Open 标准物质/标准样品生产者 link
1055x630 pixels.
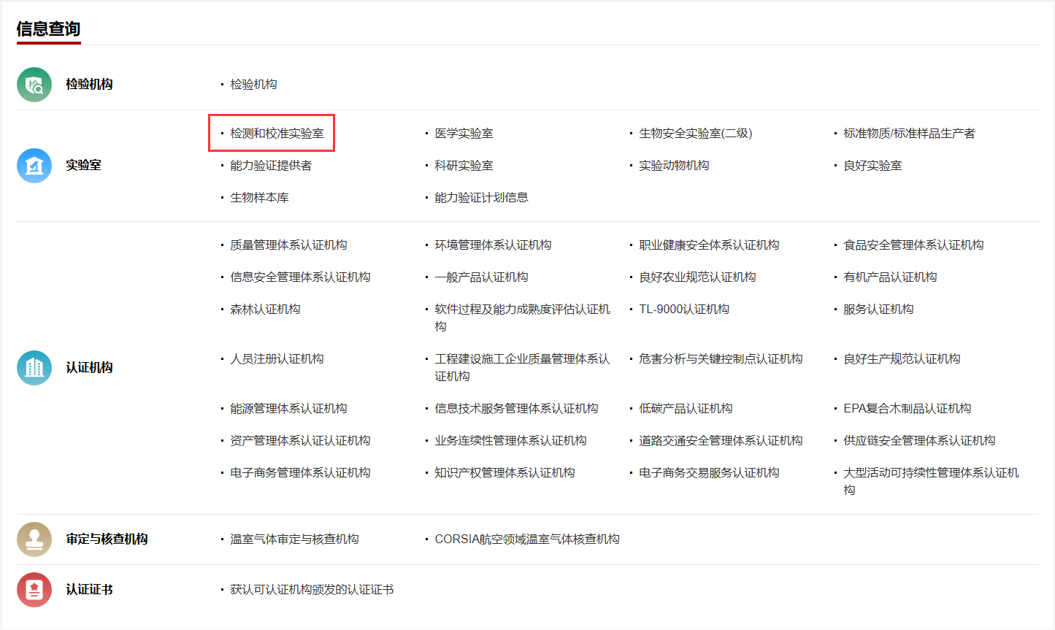(x=909, y=134)
